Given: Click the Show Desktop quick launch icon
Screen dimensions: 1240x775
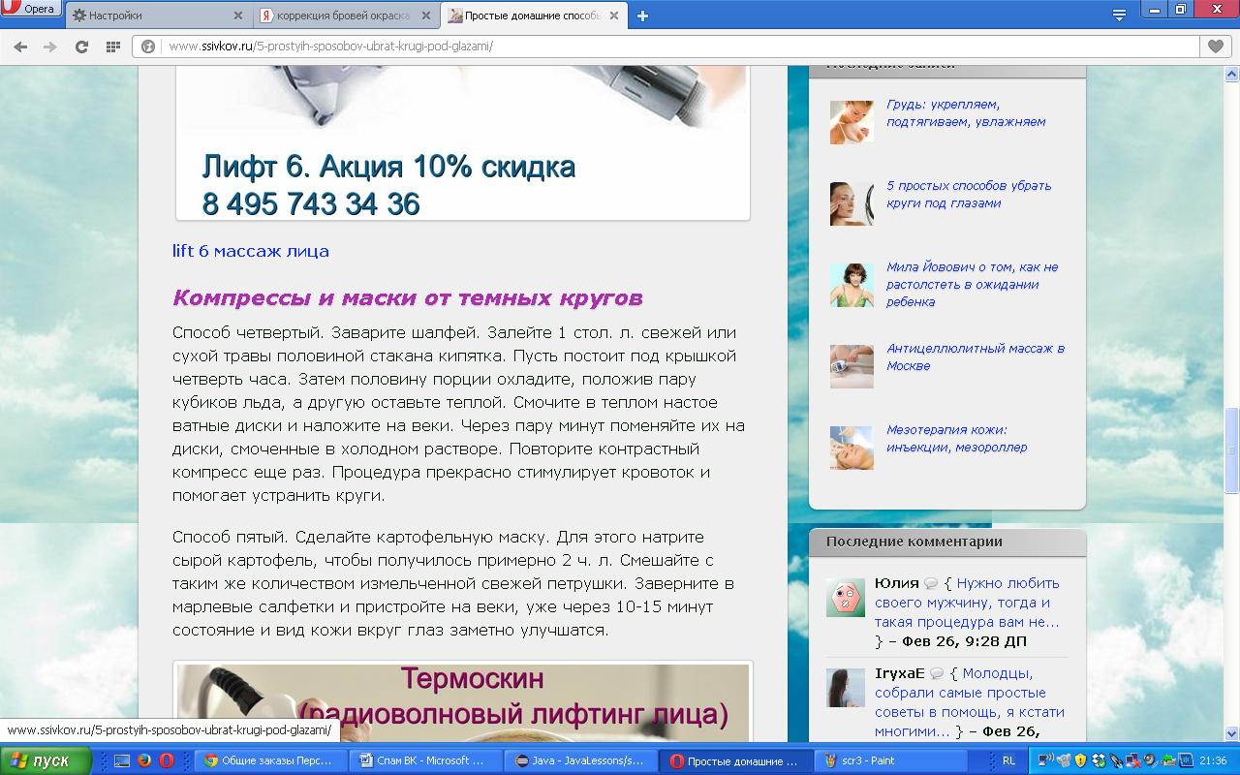Looking at the screenshot, I should click(122, 761).
